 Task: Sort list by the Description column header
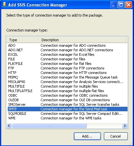[x=82, y=40]
